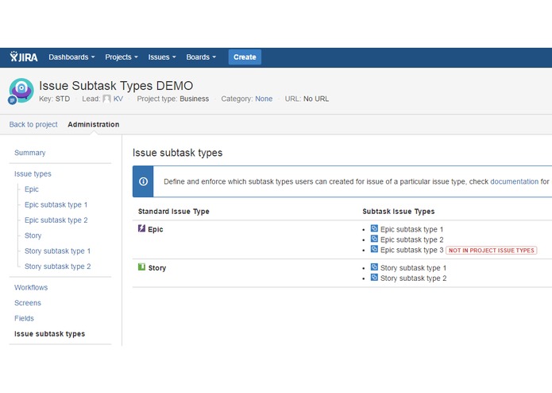Click the subtask icon beside Epic subtask type 3
This screenshot has height=393, width=552.
(x=374, y=249)
